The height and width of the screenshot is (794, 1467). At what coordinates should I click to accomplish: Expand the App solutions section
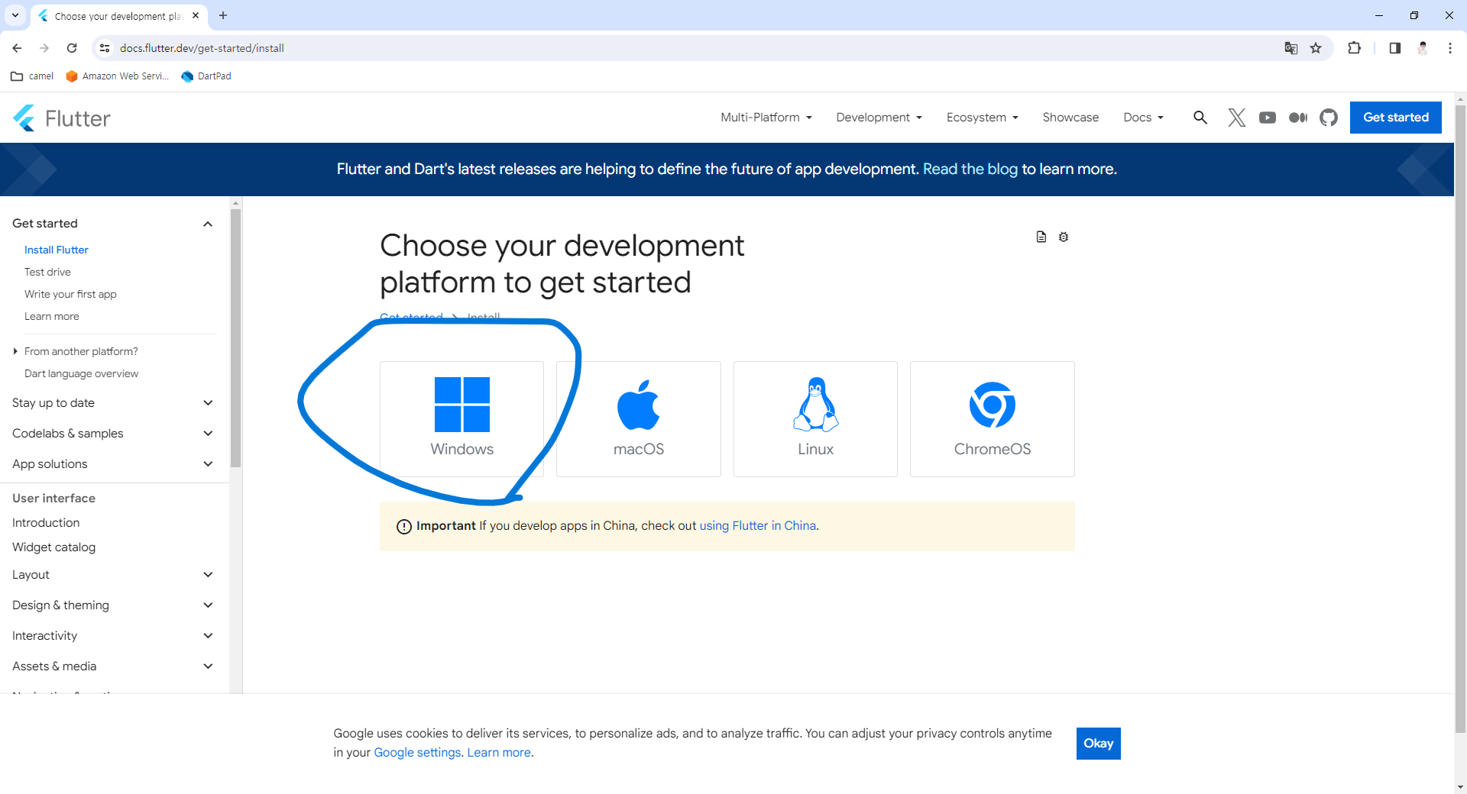[x=208, y=464]
